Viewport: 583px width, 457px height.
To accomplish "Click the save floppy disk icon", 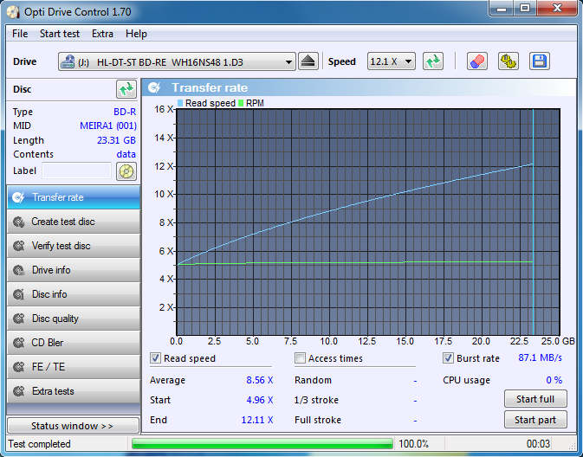I will (x=539, y=61).
